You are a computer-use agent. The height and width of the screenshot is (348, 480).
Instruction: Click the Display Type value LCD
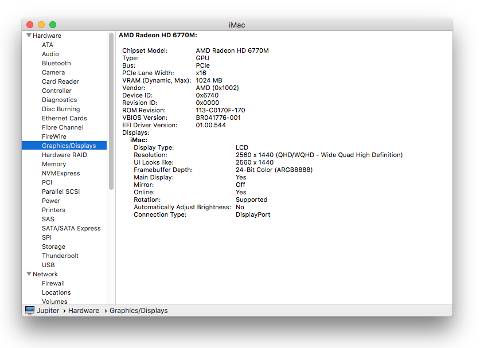coord(242,147)
